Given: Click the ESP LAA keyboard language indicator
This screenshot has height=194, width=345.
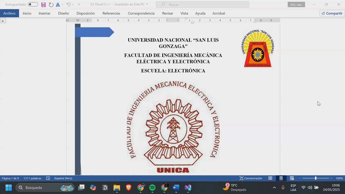Looking at the screenshot, I should 293,188.
